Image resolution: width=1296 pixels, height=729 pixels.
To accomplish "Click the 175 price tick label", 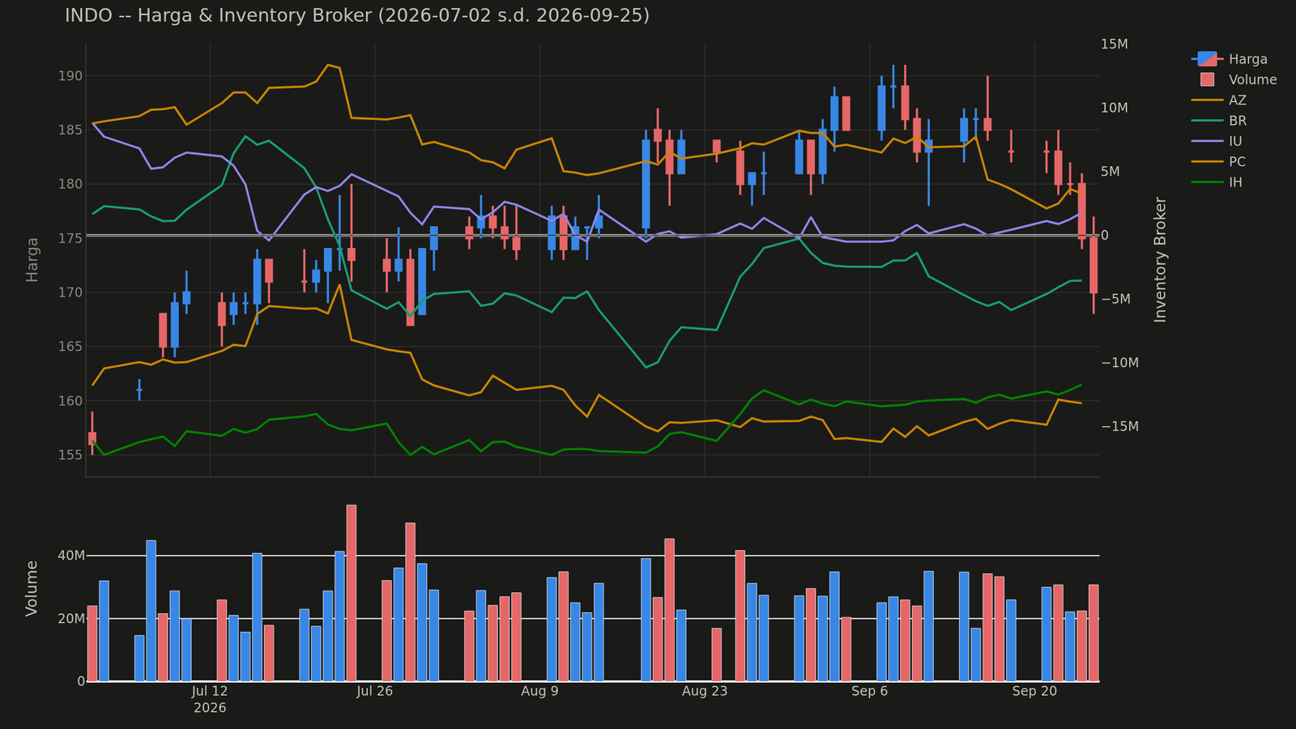I will click(x=70, y=238).
